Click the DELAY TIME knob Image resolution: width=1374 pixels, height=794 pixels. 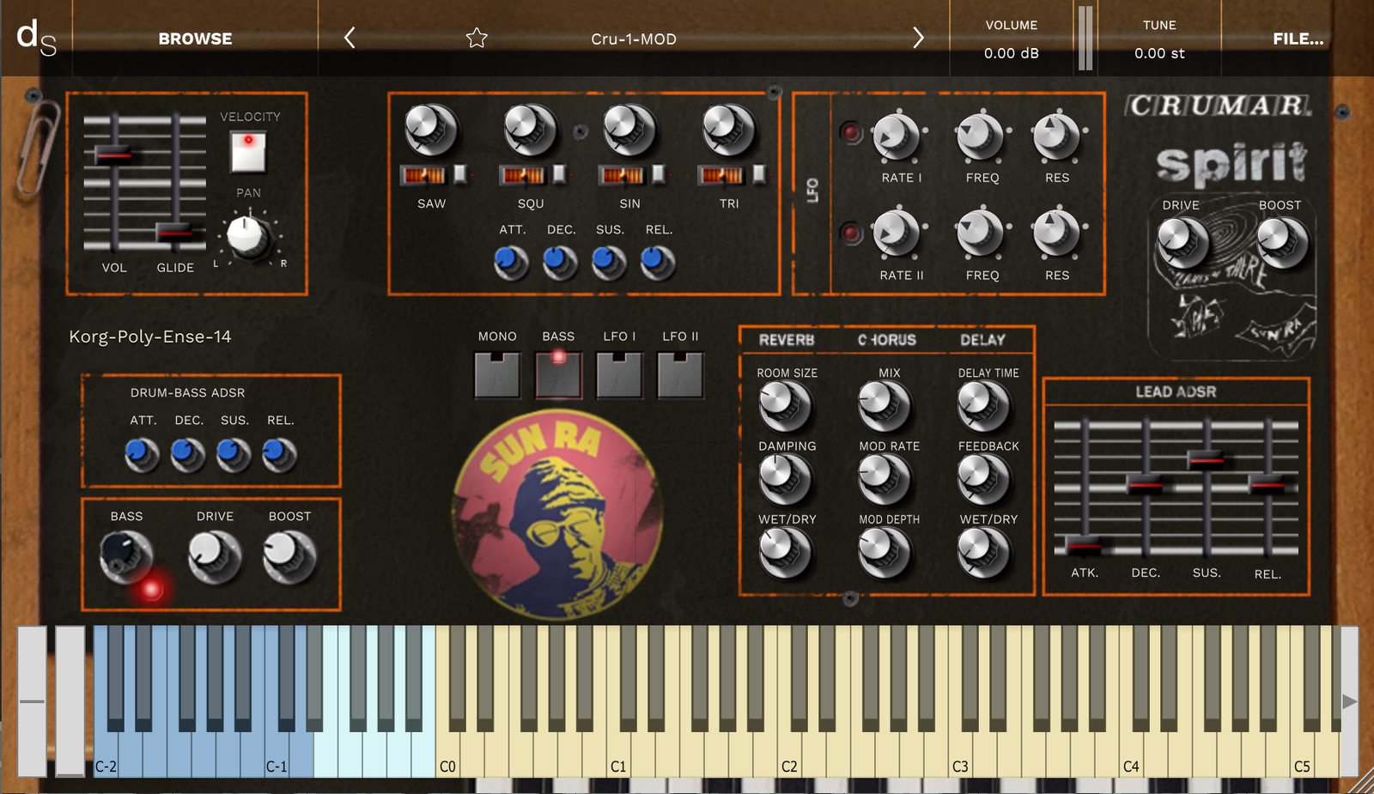(982, 405)
